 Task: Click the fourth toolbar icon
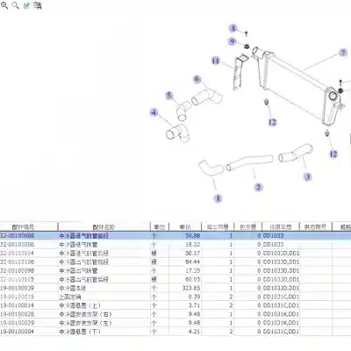38,5
